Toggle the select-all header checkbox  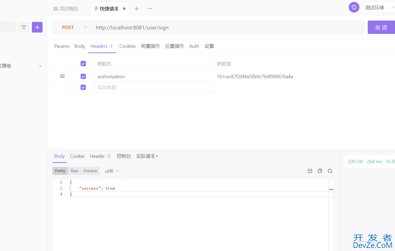[x=83, y=64]
